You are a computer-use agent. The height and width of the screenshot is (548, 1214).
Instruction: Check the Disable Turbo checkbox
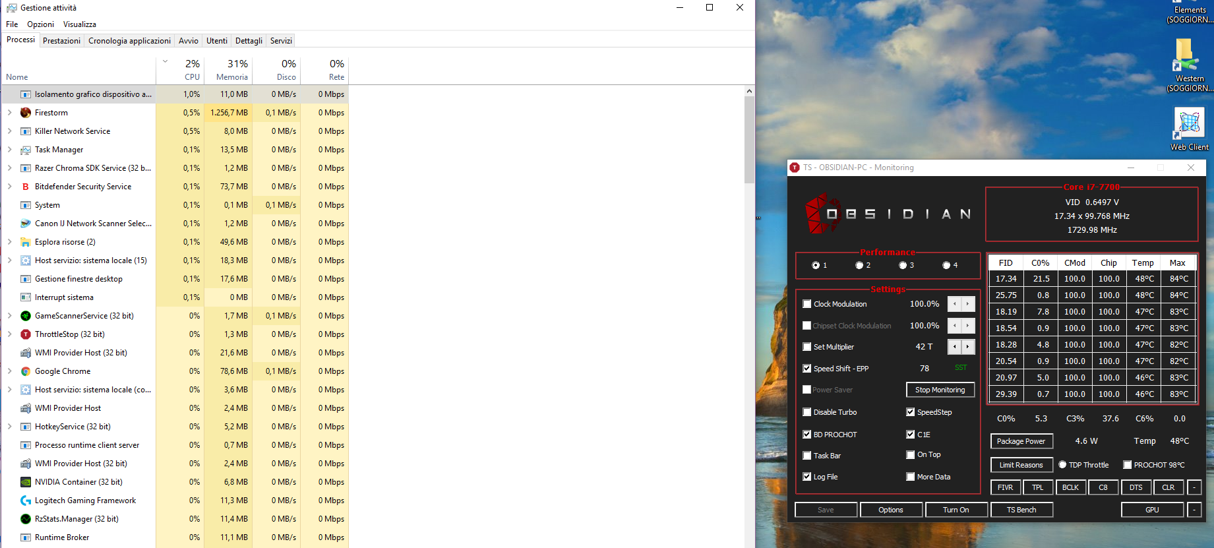click(806, 412)
